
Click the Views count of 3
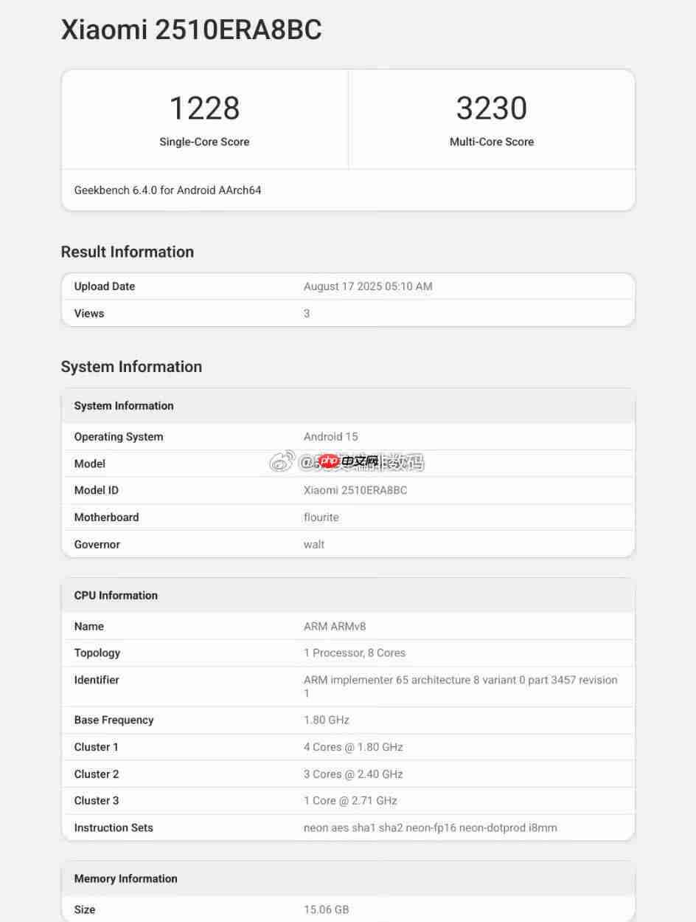coord(307,313)
